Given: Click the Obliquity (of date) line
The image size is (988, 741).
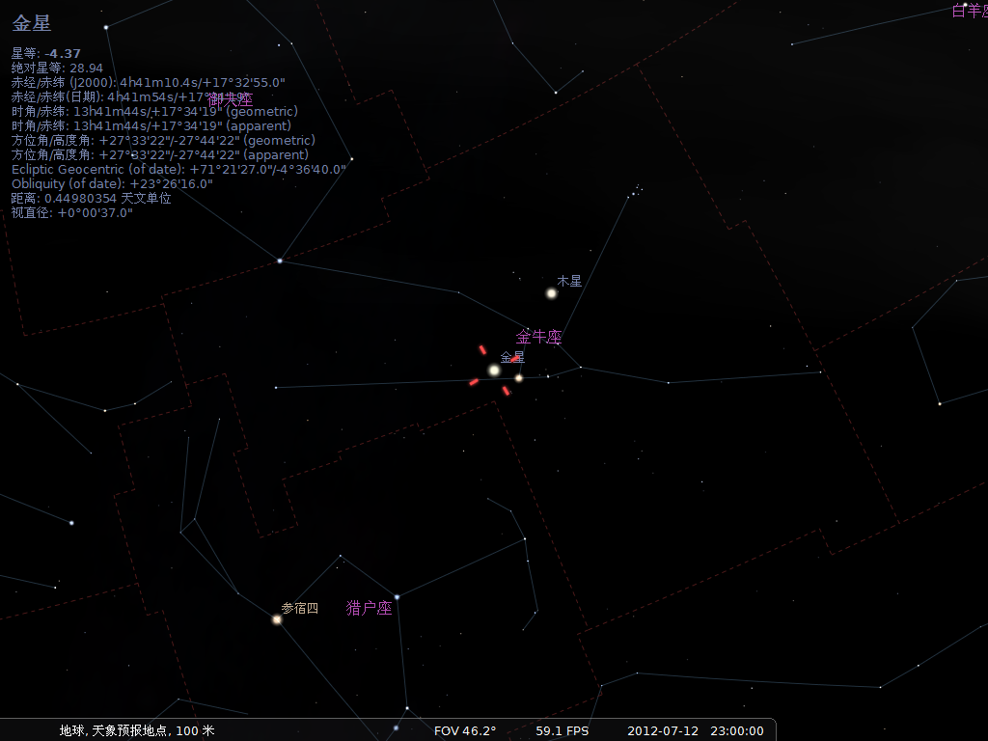Looking at the screenshot, I should 112,184.
